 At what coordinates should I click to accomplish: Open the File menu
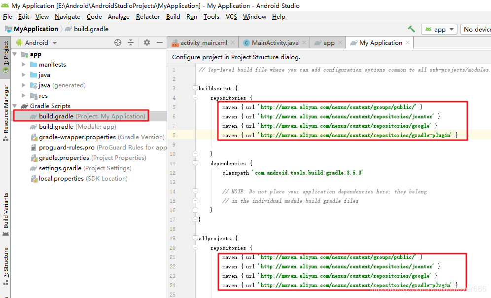pos(7,17)
